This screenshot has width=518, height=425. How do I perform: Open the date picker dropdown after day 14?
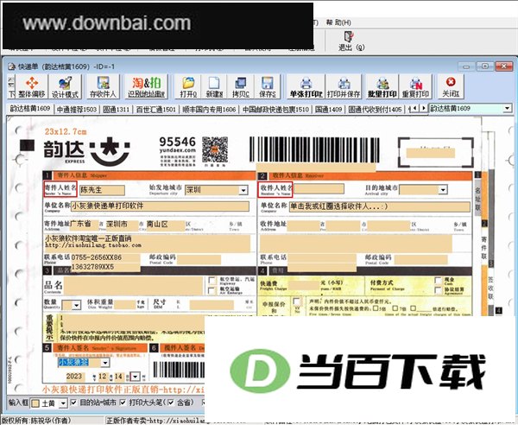pos(136,377)
